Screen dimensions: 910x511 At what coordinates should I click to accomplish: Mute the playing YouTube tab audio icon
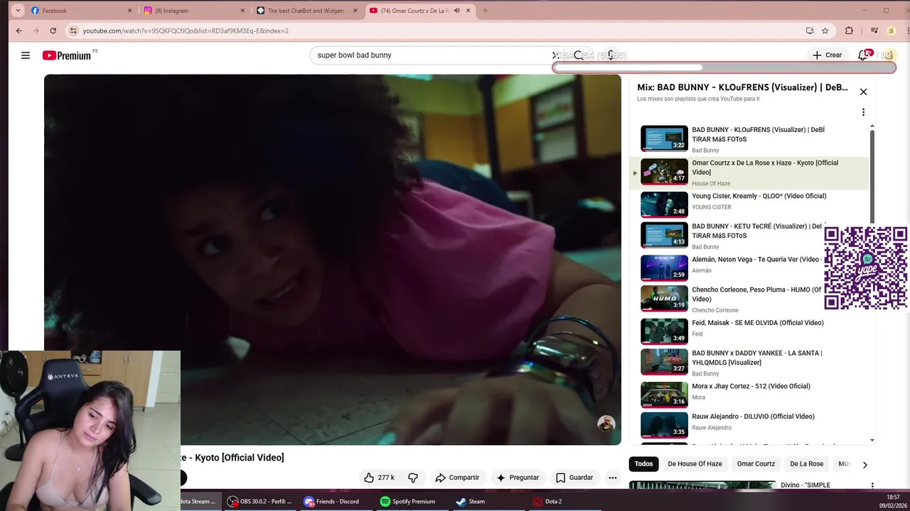[x=456, y=11]
